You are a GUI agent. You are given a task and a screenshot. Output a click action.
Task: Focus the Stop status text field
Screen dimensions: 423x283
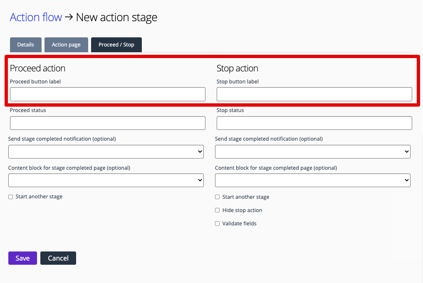coord(314,123)
